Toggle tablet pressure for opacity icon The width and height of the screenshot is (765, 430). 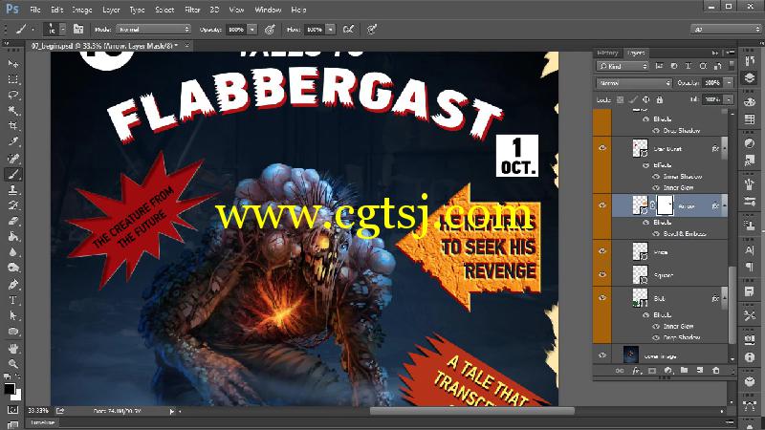pos(270,30)
